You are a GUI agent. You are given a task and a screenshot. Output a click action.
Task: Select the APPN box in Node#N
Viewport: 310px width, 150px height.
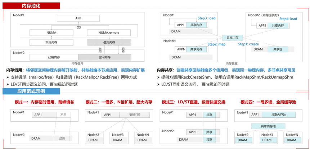coord(181,50)
